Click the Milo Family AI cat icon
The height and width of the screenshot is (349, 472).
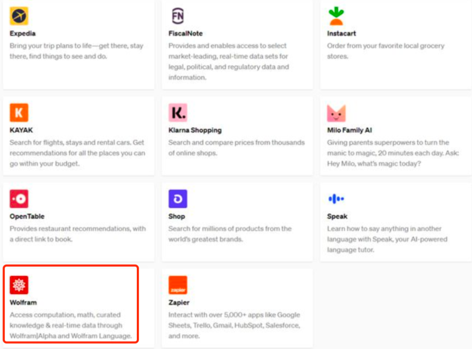[336, 113]
